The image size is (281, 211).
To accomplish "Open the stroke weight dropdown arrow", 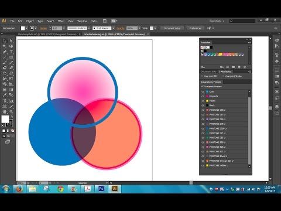I will pyautogui.click(x=64, y=28).
